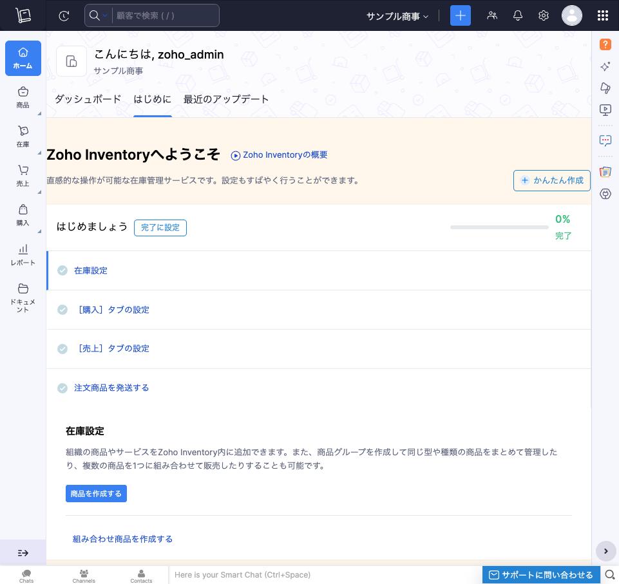Image resolution: width=619 pixels, height=584 pixels.
Task: Switch to はじめに tab
Action: point(153,99)
